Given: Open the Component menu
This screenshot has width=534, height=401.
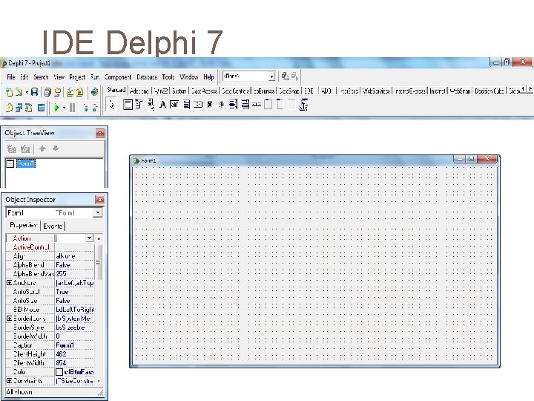Looking at the screenshot, I should tap(118, 77).
